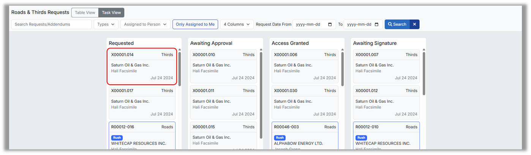Open calendar picker on Request Date From
The image size is (531, 155).
(330, 25)
